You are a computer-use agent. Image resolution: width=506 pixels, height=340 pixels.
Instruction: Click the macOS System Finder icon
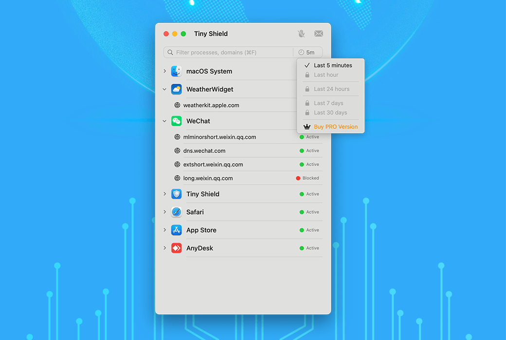coord(177,71)
